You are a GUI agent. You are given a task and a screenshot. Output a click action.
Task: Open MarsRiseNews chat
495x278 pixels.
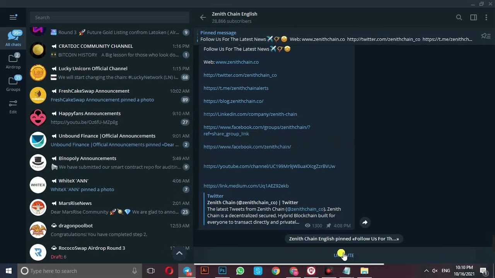(109, 207)
